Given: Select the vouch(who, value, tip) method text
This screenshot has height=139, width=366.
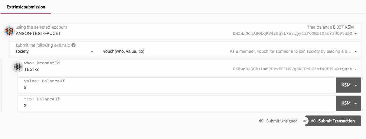Looking at the screenshot, I should coord(124,52).
